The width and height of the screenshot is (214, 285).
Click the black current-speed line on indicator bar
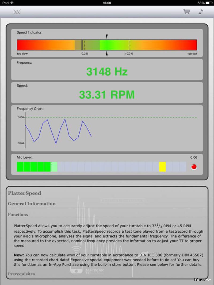pos(82,45)
